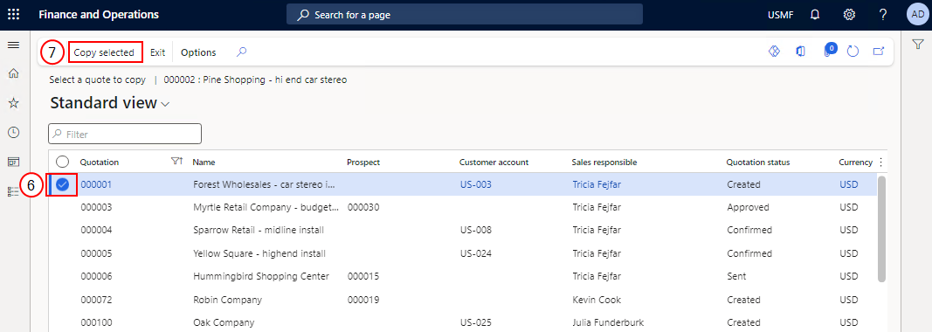Open the notifications bell
Screen dimensions: 932x332
(815, 14)
